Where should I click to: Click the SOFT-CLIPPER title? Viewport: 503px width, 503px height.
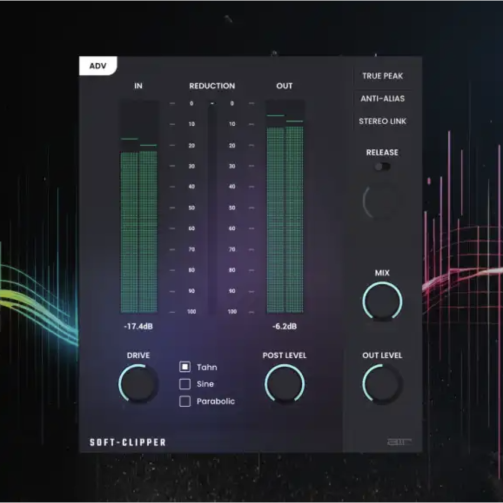(126, 442)
